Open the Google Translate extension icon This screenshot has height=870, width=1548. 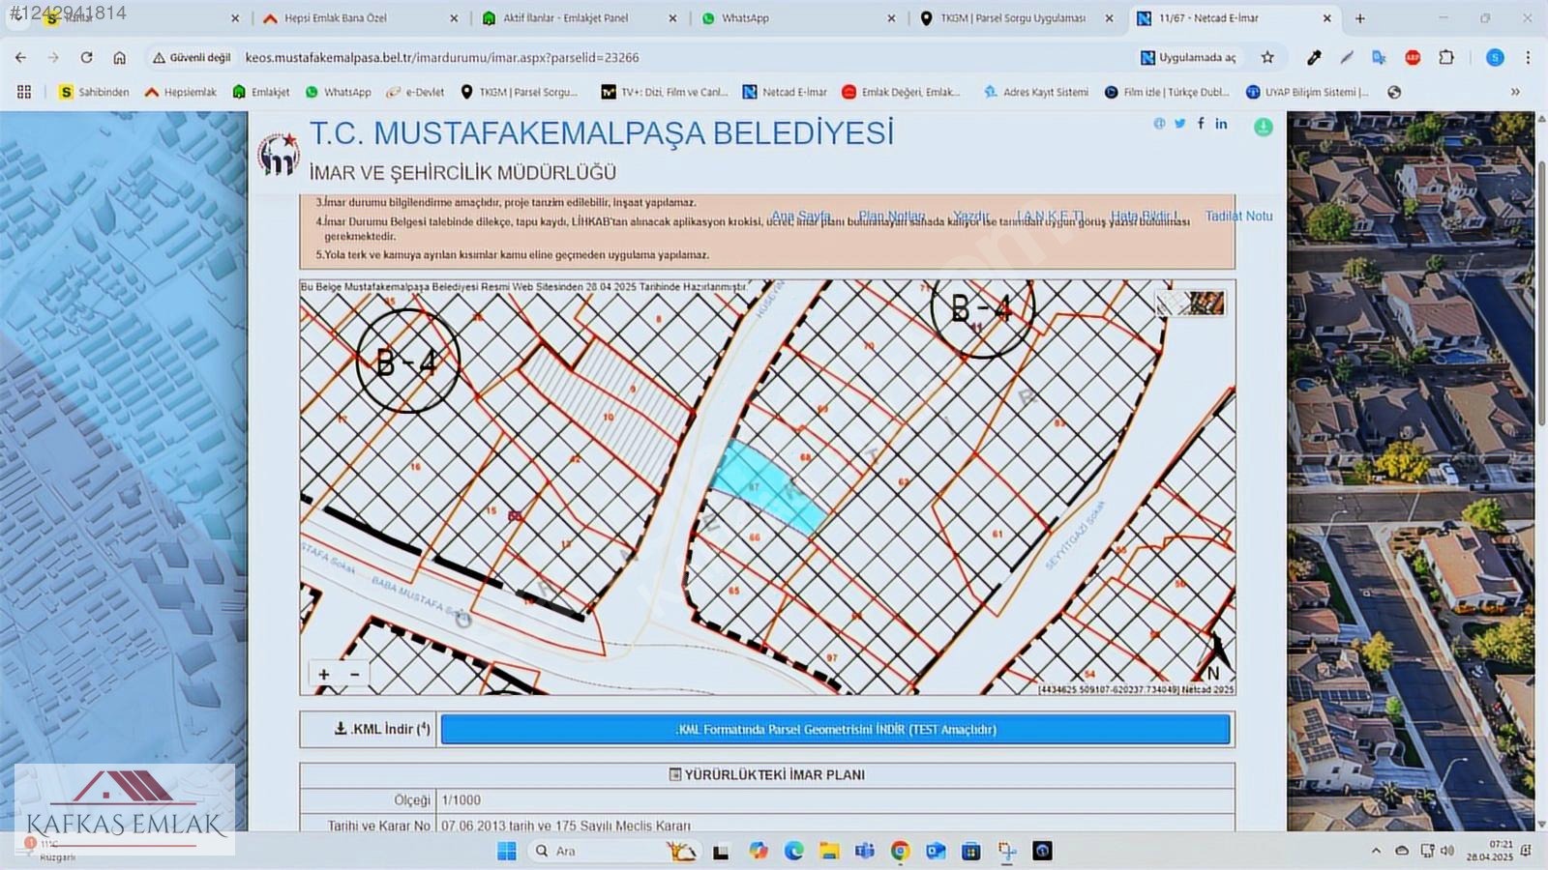click(1379, 58)
